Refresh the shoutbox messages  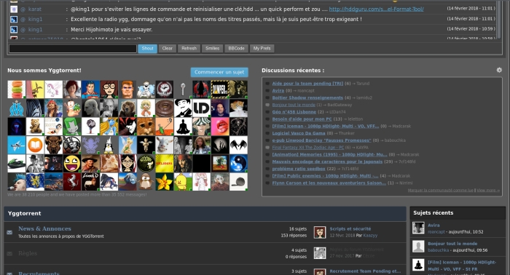click(189, 48)
